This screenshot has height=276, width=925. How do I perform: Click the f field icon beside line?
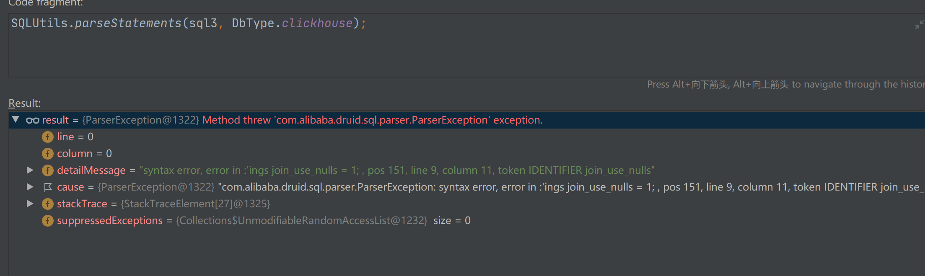[x=48, y=137]
